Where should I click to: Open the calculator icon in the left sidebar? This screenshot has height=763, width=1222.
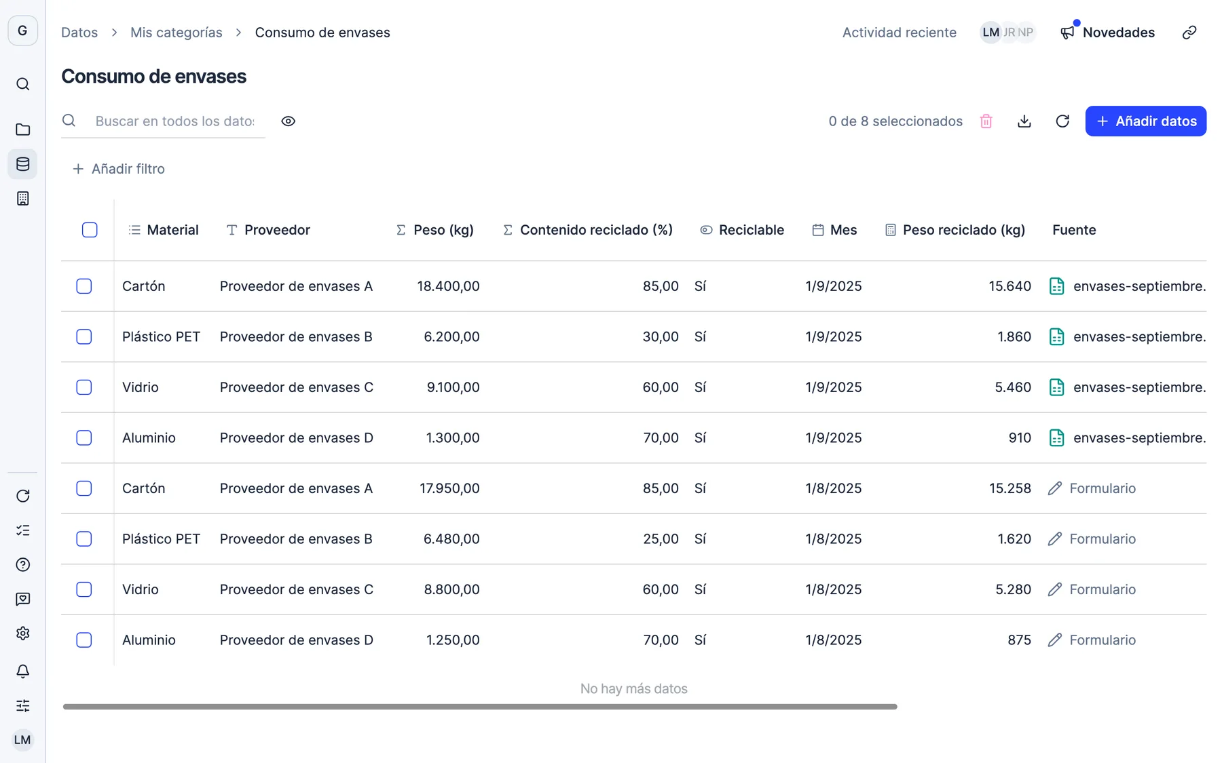coord(22,199)
